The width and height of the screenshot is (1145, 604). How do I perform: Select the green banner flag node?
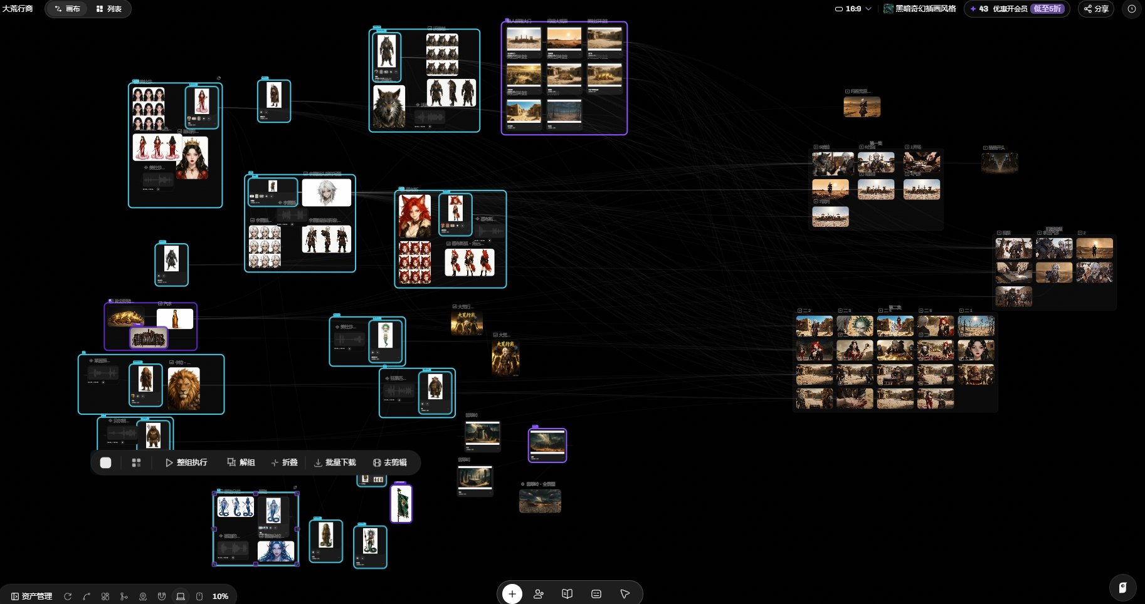coord(401,504)
